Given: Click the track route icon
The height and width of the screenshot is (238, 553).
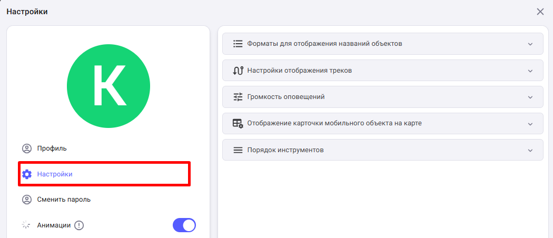Looking at the screenshot, I should (238, 71).
